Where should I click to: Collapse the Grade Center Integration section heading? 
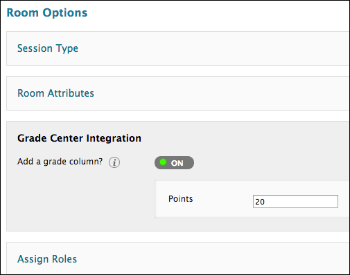(x=79, y=138)
